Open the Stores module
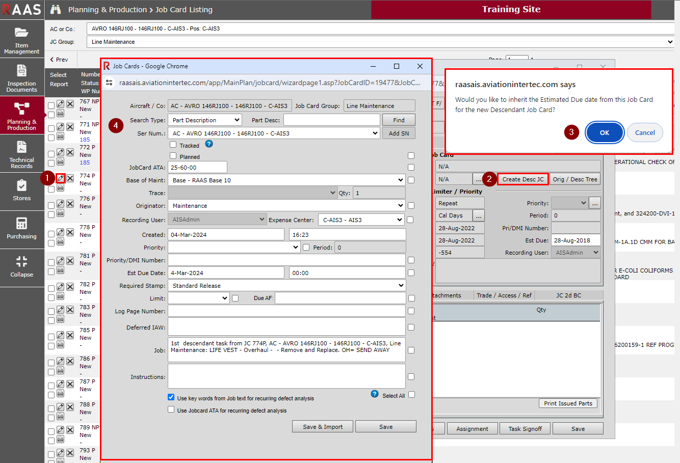 (22, 190)
